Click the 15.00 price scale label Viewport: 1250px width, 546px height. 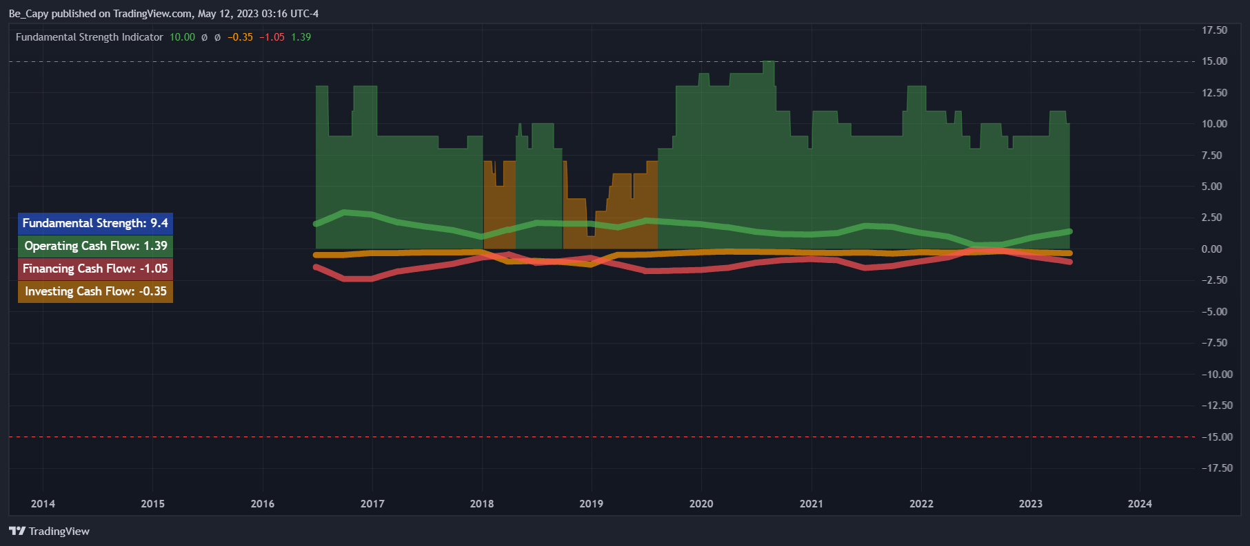[1215, 61]
